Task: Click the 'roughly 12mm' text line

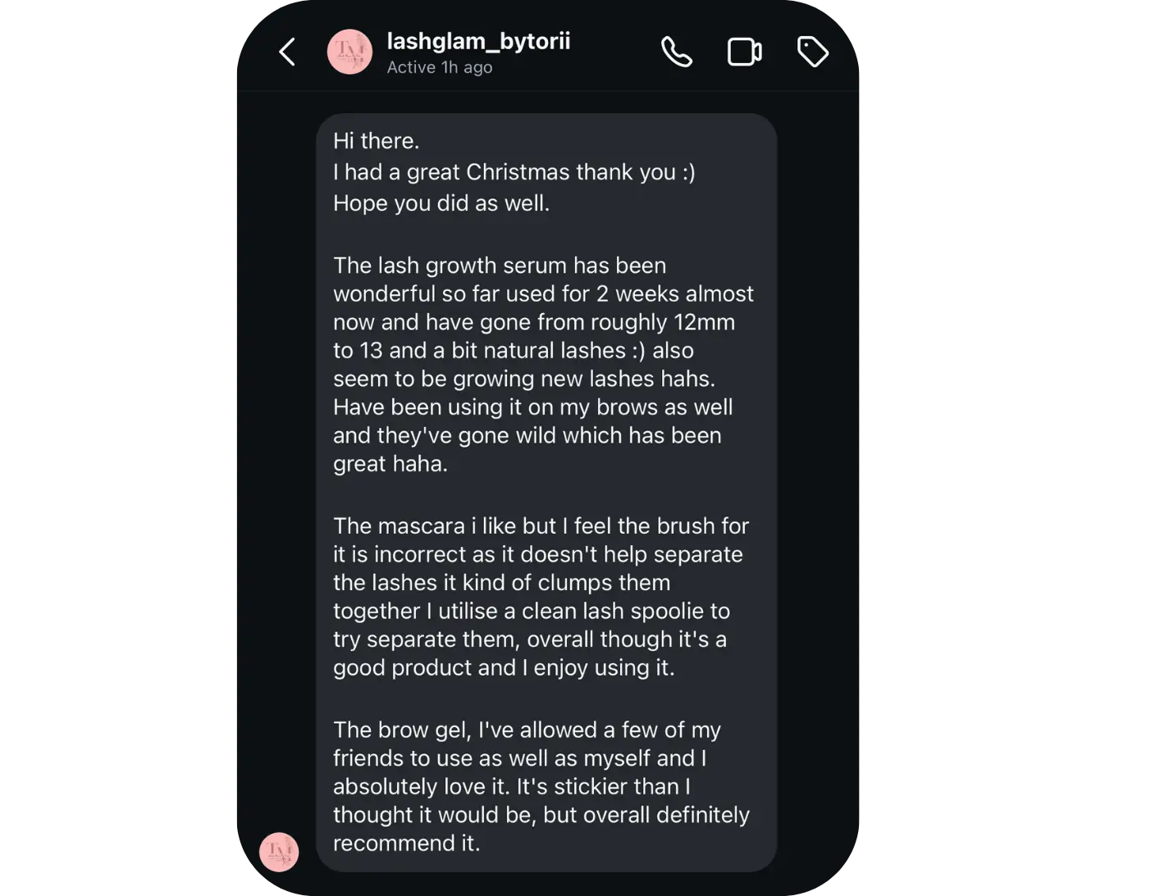Action: click(x=533, y=322)
